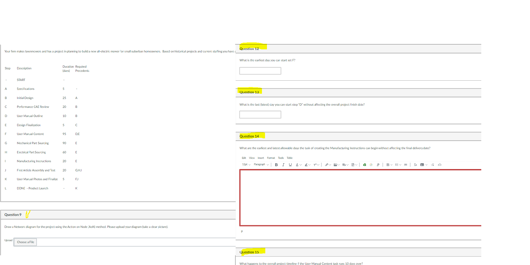
Task: Click the 'Initial Design' row text
Action: [x=25, y=98]
